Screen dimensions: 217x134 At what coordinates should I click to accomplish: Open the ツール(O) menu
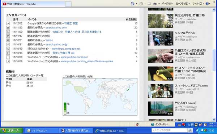198,4
